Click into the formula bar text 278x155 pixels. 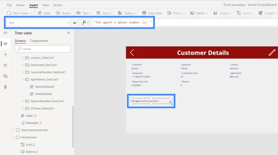(x=122, y=22)
